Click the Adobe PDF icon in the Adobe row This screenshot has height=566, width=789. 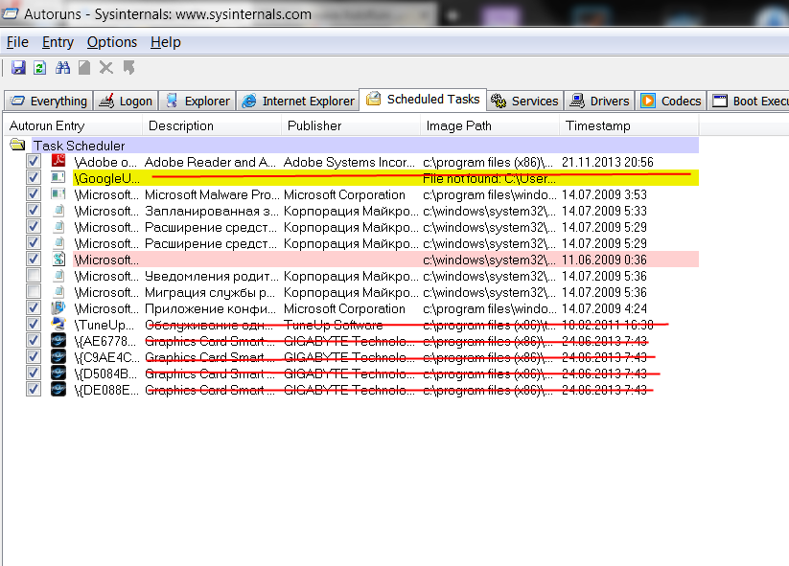coord(58,161)
